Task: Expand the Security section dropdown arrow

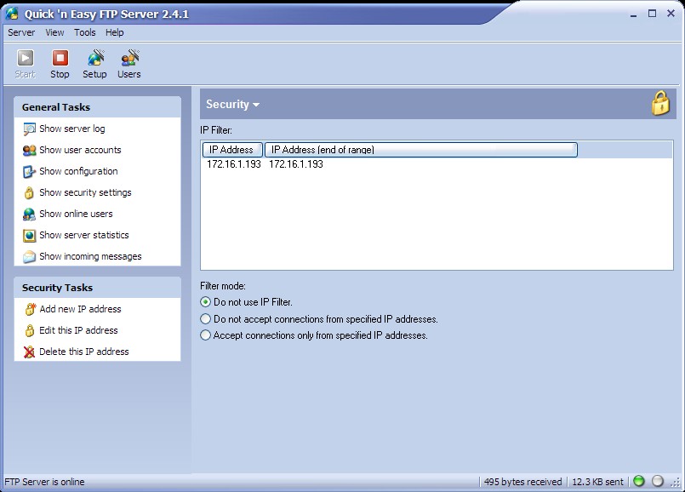Action: pos(256,105)
